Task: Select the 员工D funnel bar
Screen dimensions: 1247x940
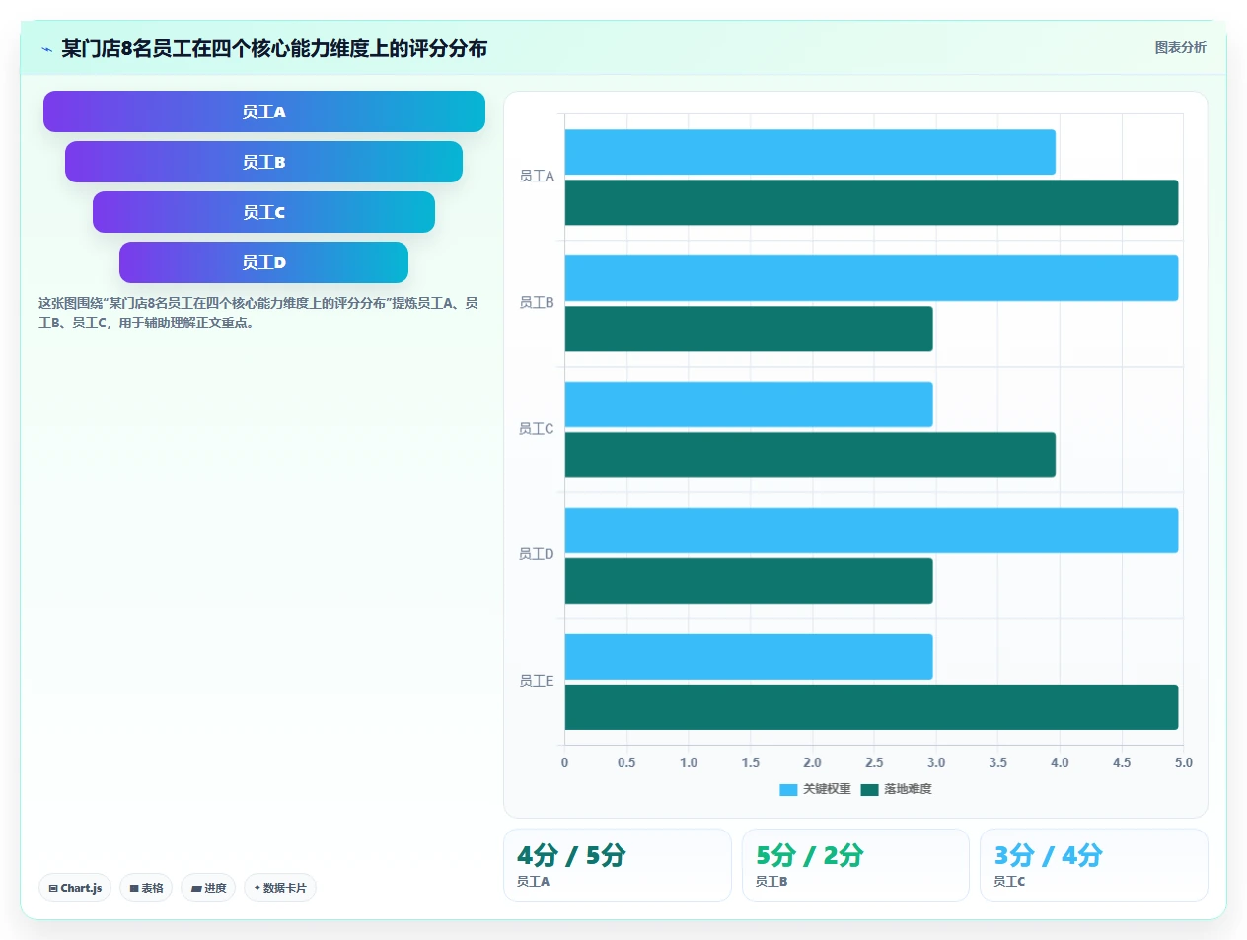Action: click(264, 262)
